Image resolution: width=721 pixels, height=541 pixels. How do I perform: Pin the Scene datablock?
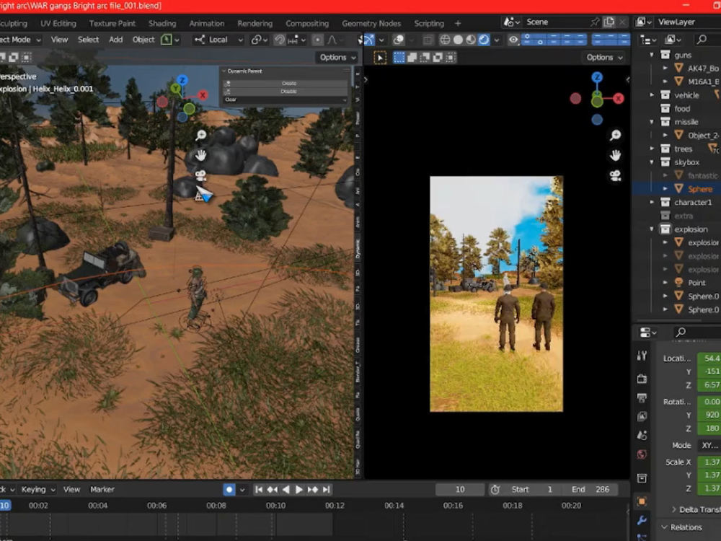[595, 22]
